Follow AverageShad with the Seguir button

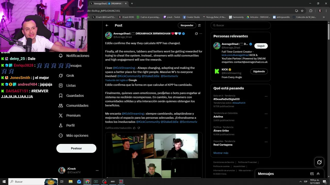(261, 46)
